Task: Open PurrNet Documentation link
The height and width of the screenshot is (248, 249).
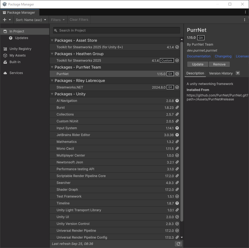Action: tap(199, 56)
